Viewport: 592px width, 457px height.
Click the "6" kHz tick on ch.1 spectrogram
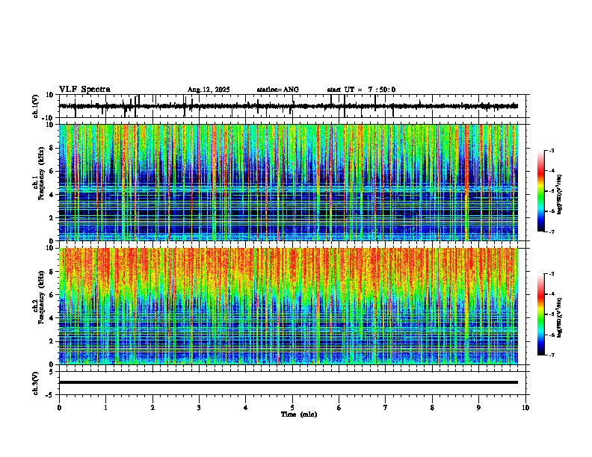tap(52, 172)
